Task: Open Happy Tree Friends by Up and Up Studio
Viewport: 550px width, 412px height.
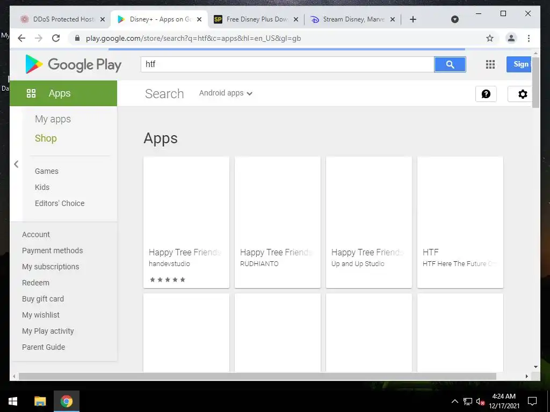Action: tap(369, 223)
